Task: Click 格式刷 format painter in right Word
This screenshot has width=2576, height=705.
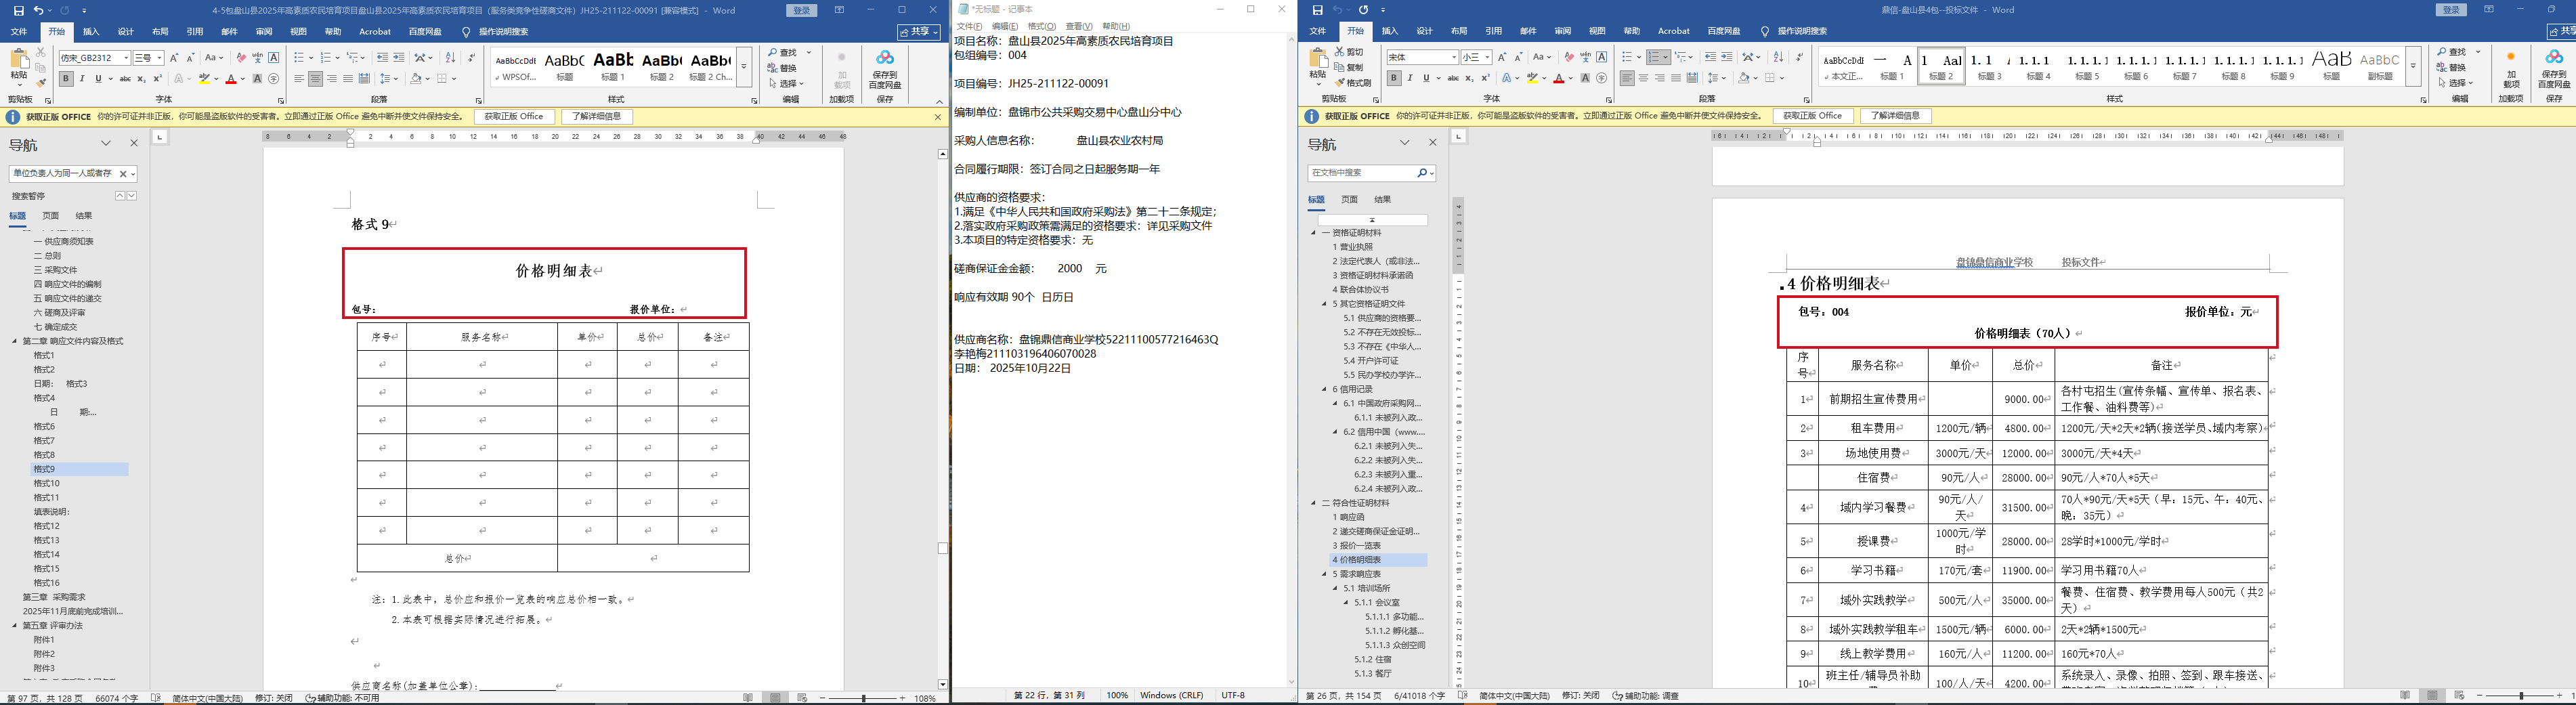Action: [x=1353, y=83]
